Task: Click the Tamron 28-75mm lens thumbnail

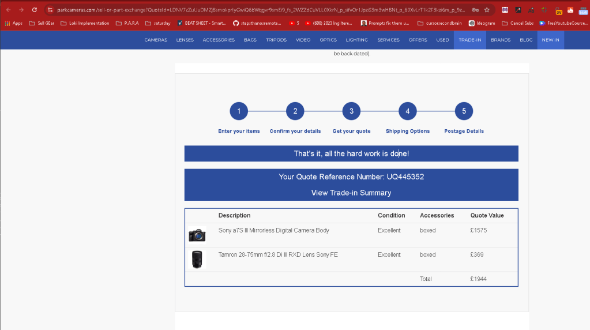Action: [x=197, y=260]
